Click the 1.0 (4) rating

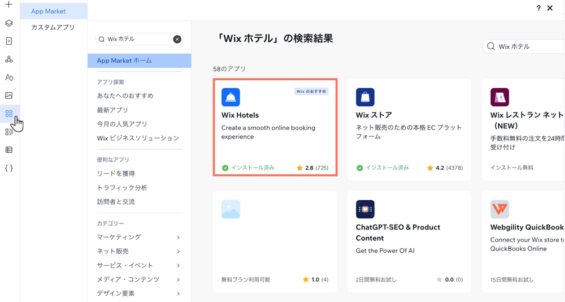tap(315, 279)
